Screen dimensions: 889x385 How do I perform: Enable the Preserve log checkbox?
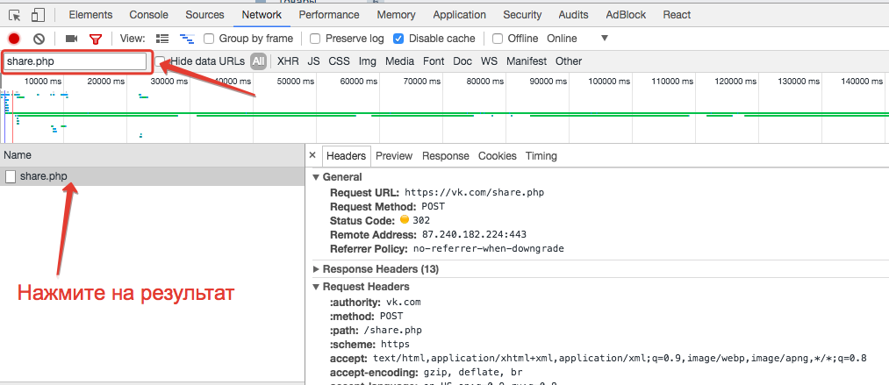tap(314, 39)
